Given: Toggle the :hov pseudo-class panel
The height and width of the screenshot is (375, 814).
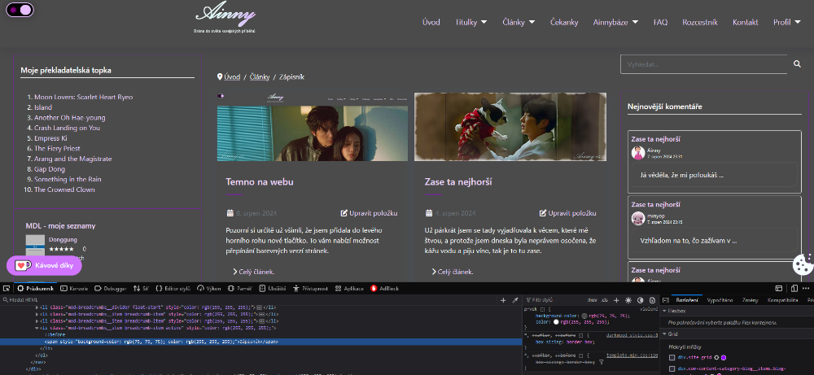Looking at the screenshot, I should [593, 300].
